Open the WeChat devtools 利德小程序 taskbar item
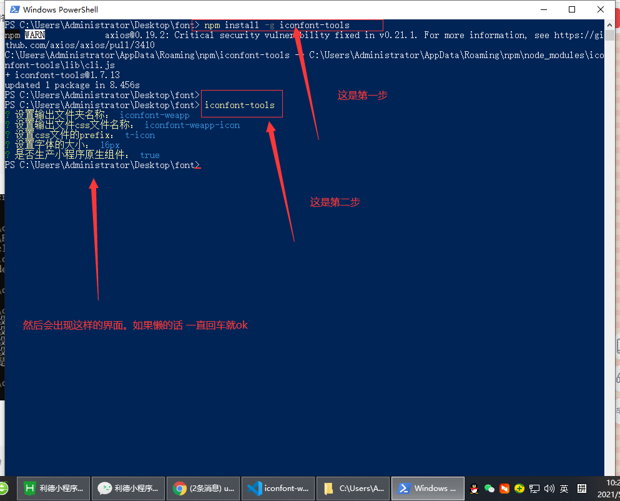The width and height of the screenshot is (620, 501). [x=129, y=489]
